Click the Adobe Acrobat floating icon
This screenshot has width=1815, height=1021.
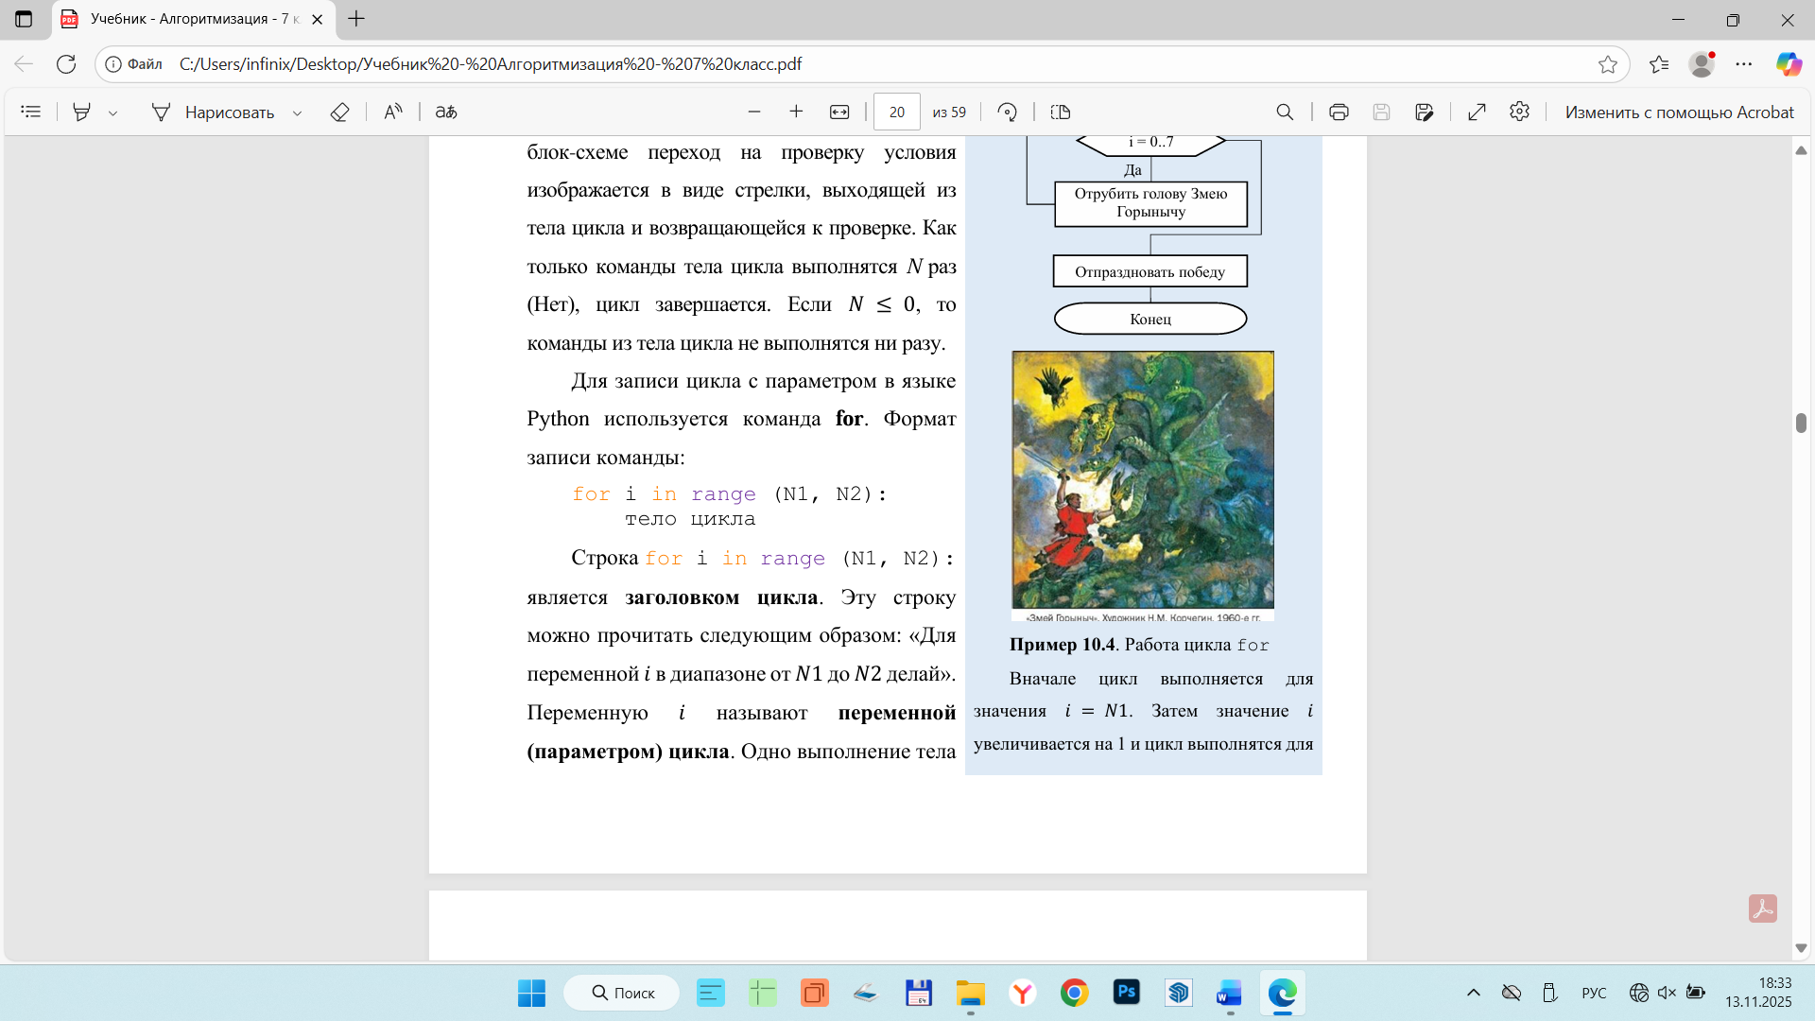coord(1763,909)
